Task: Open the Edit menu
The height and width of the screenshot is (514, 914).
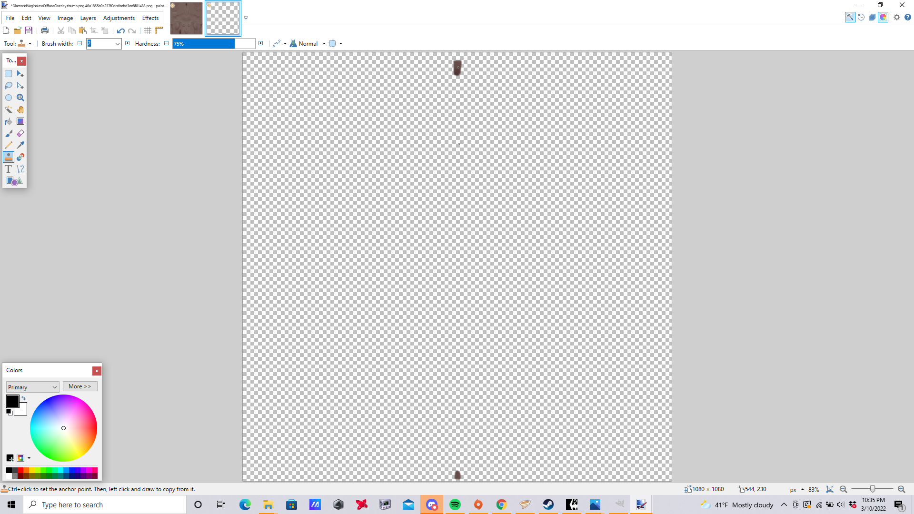Action: (x=27, y=18)
